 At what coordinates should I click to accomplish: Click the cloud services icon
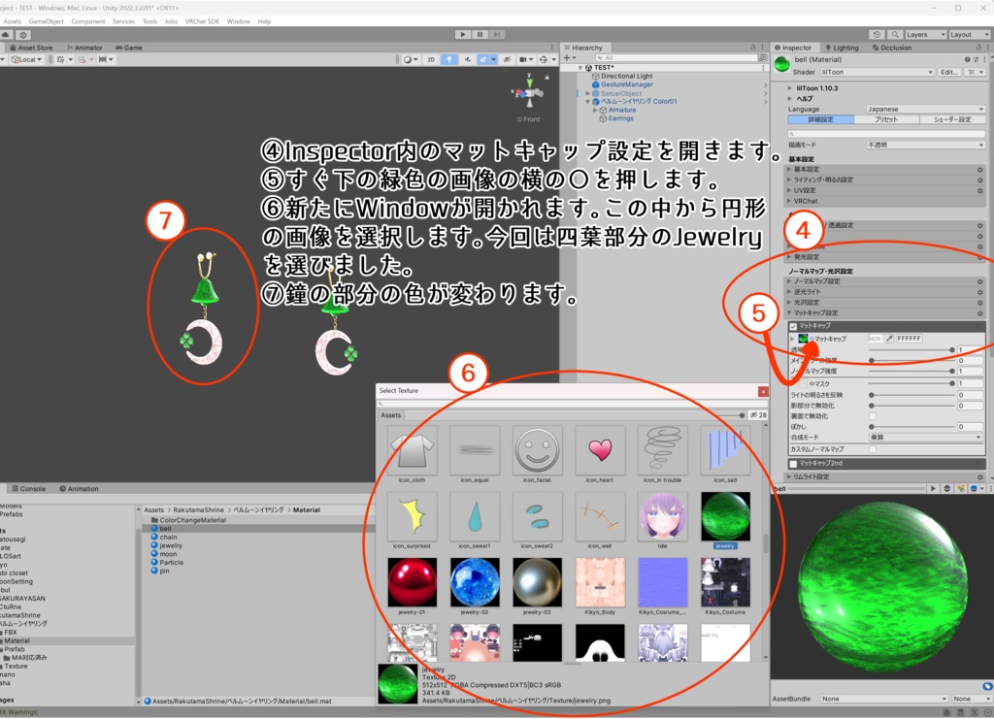(x=6, y=35)
